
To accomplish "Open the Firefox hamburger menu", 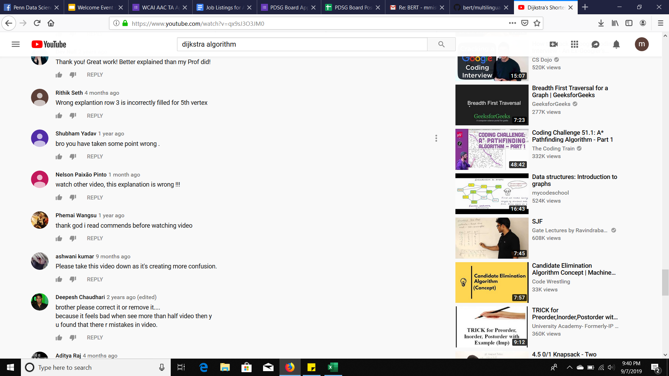I will tap(660, 23).
